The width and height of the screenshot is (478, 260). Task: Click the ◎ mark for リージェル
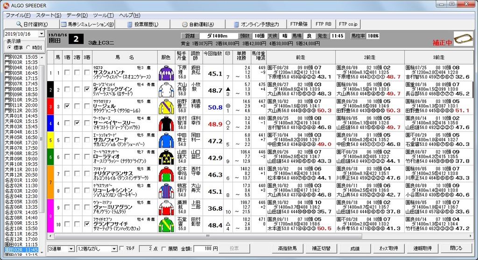tap(228, 105)
